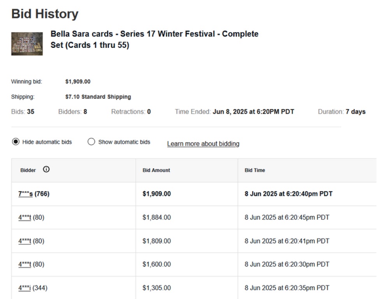Click the $7.10 Standard Shipping text
This screenshot has width=377, height=299.
coord(98,97)
